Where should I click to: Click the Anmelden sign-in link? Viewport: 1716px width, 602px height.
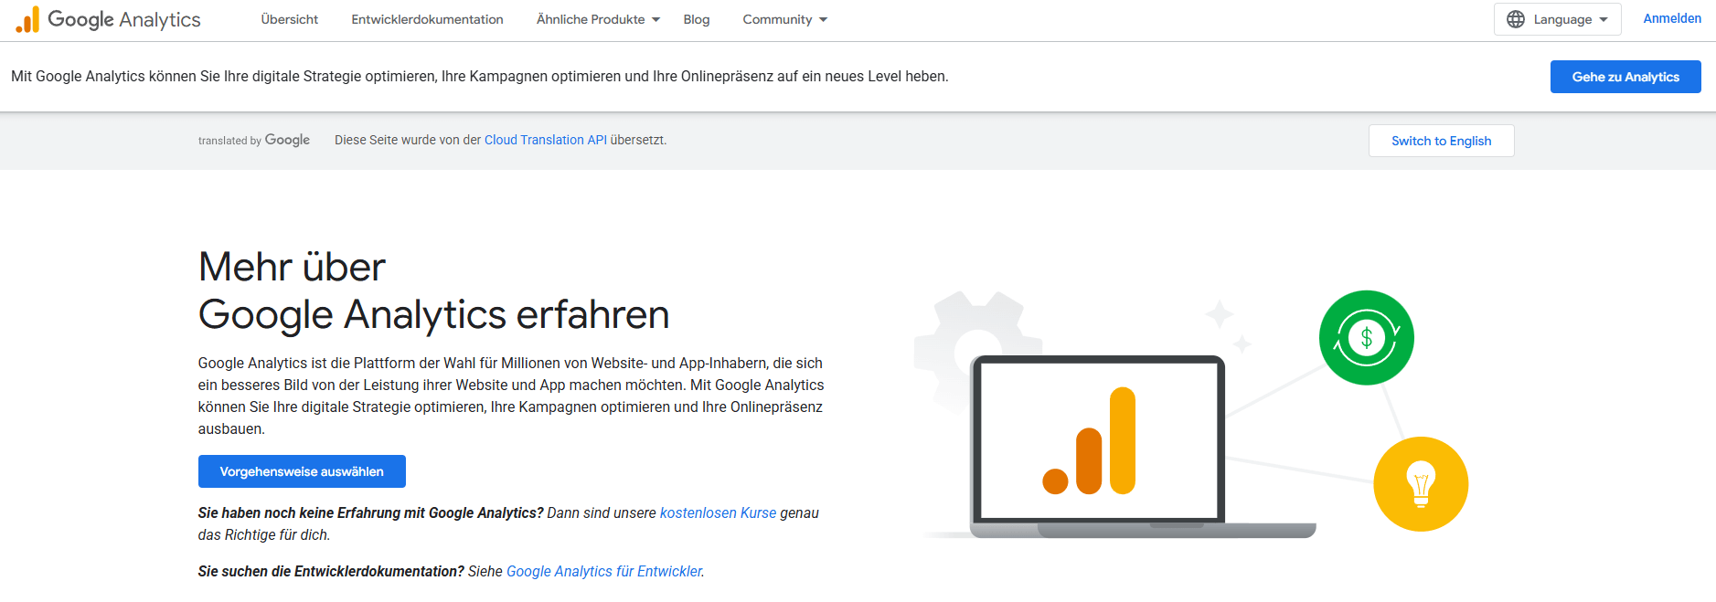pos(1671,18)
